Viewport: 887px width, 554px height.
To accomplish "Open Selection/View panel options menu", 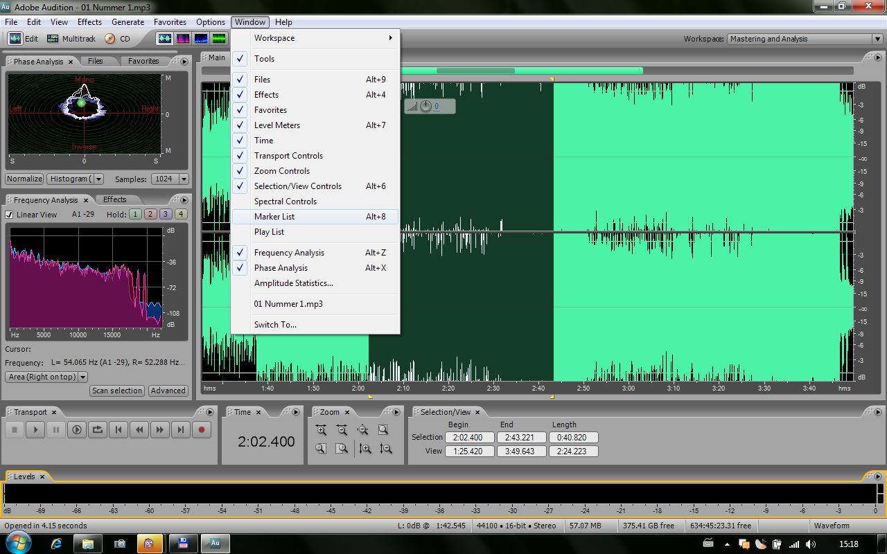I will pyautogui.click(x=877, y=412).
